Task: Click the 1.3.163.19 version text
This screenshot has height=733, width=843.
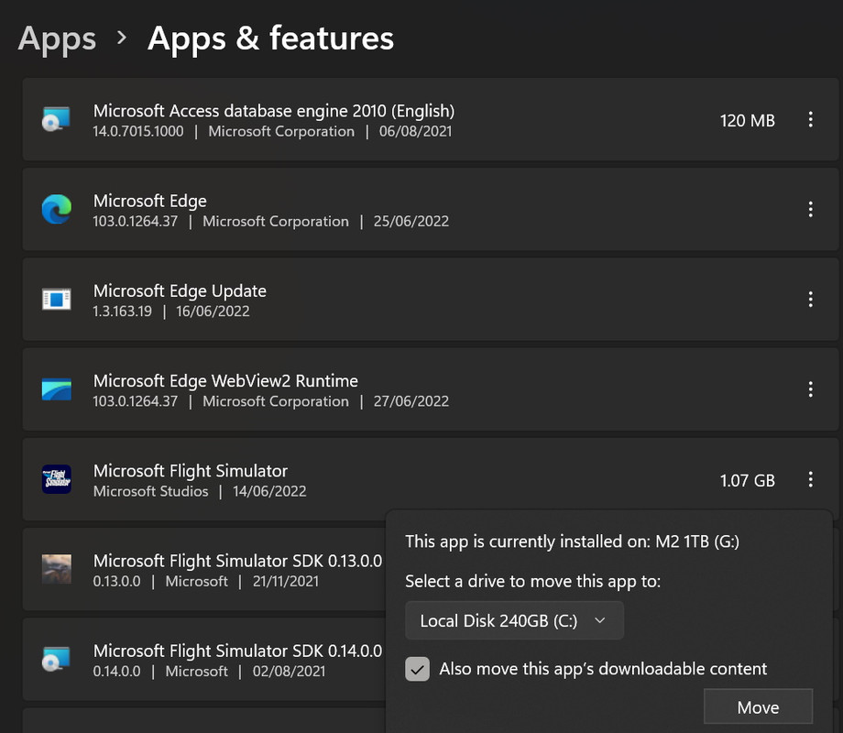Action: pos(122,312)
